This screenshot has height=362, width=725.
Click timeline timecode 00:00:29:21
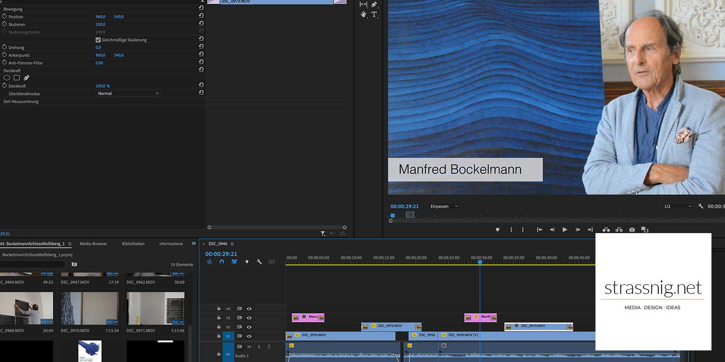coord(221,254)
